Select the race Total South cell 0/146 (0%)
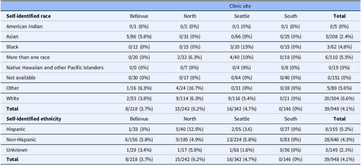 (291, 109)
